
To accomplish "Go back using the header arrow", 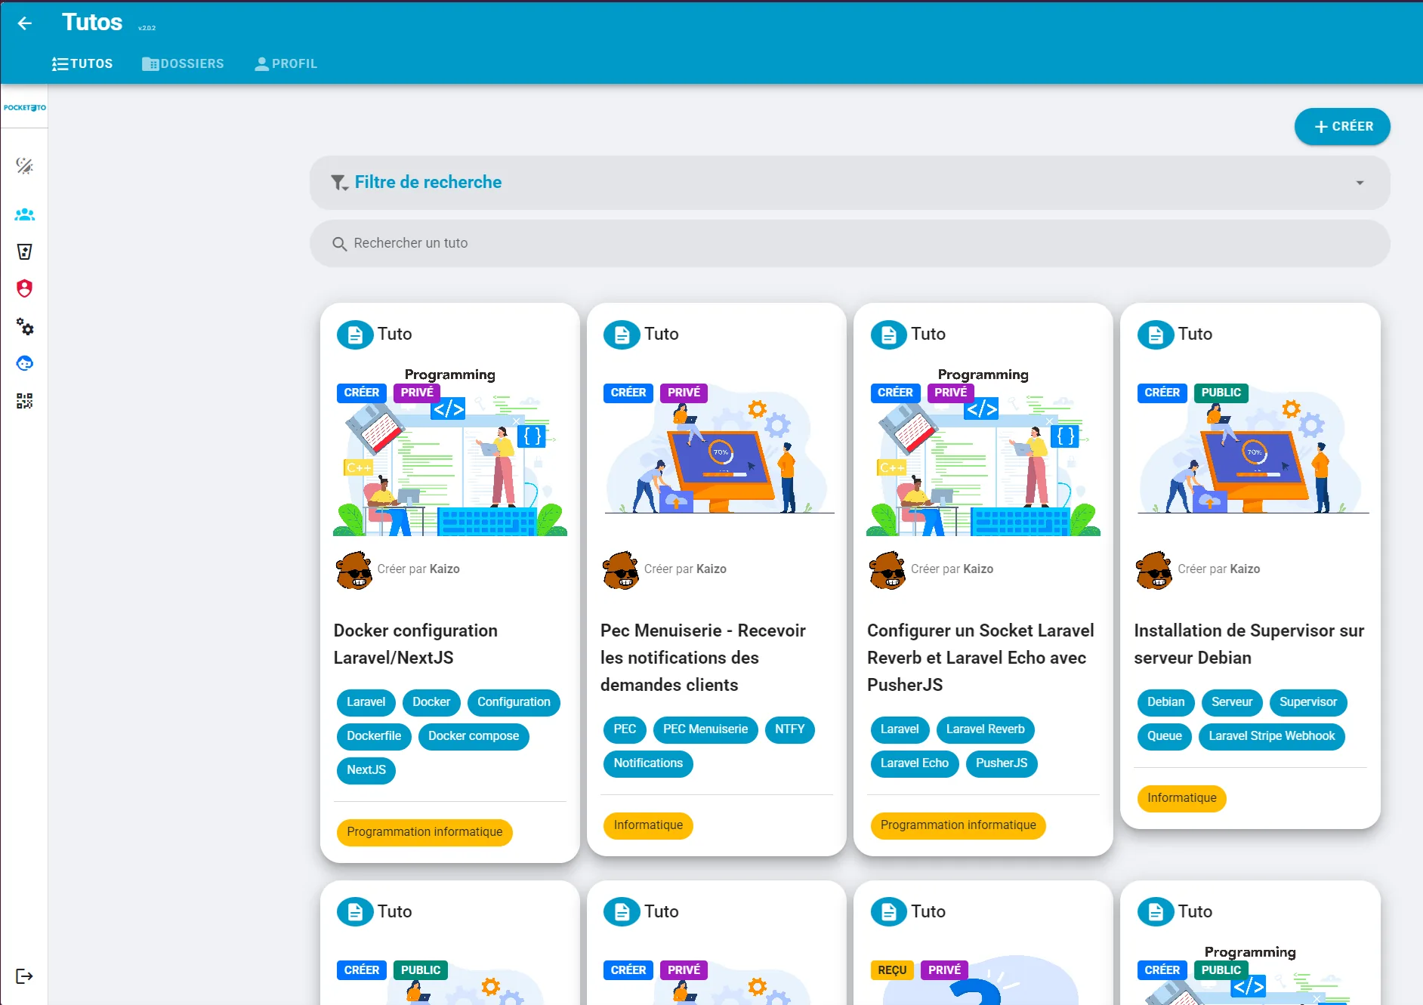I will [25, 23].
